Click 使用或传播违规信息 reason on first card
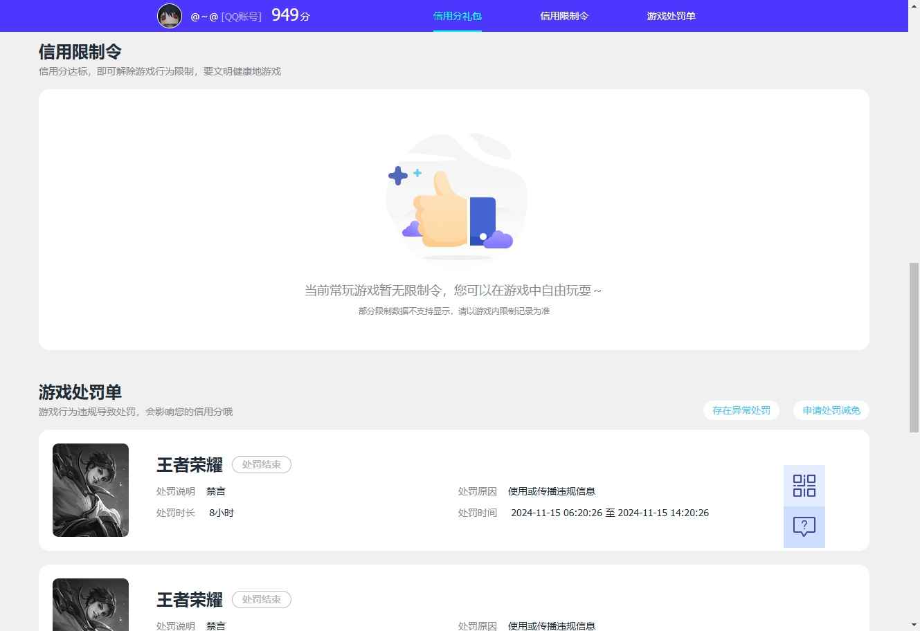The image size is (920, 631). [552, 491]
